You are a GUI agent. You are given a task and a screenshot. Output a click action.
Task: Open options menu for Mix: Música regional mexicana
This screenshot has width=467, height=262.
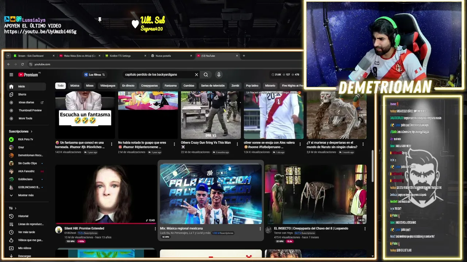coord(260,229)
